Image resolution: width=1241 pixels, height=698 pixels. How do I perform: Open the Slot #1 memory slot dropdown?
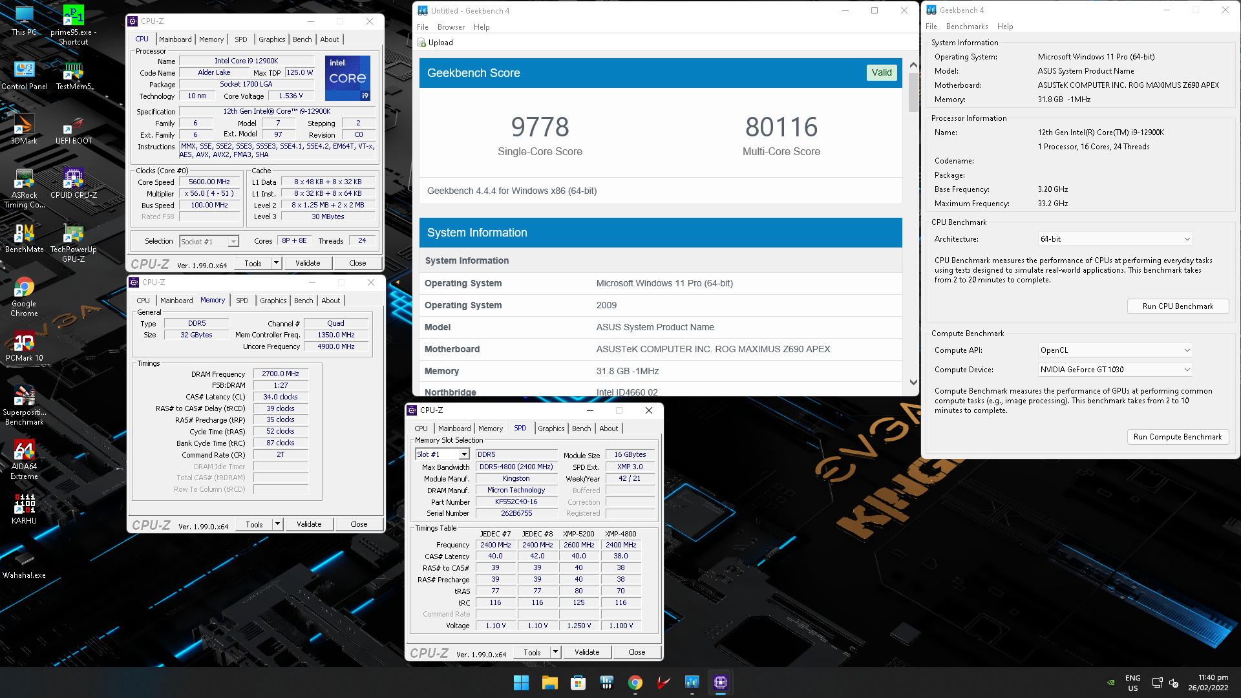click(x=442, y=454)
